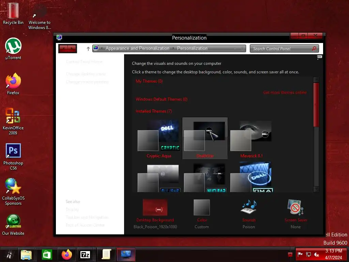Launch the Photoshop CS6 desktop shortcut
349x262 pixels.
pos(13,157)
